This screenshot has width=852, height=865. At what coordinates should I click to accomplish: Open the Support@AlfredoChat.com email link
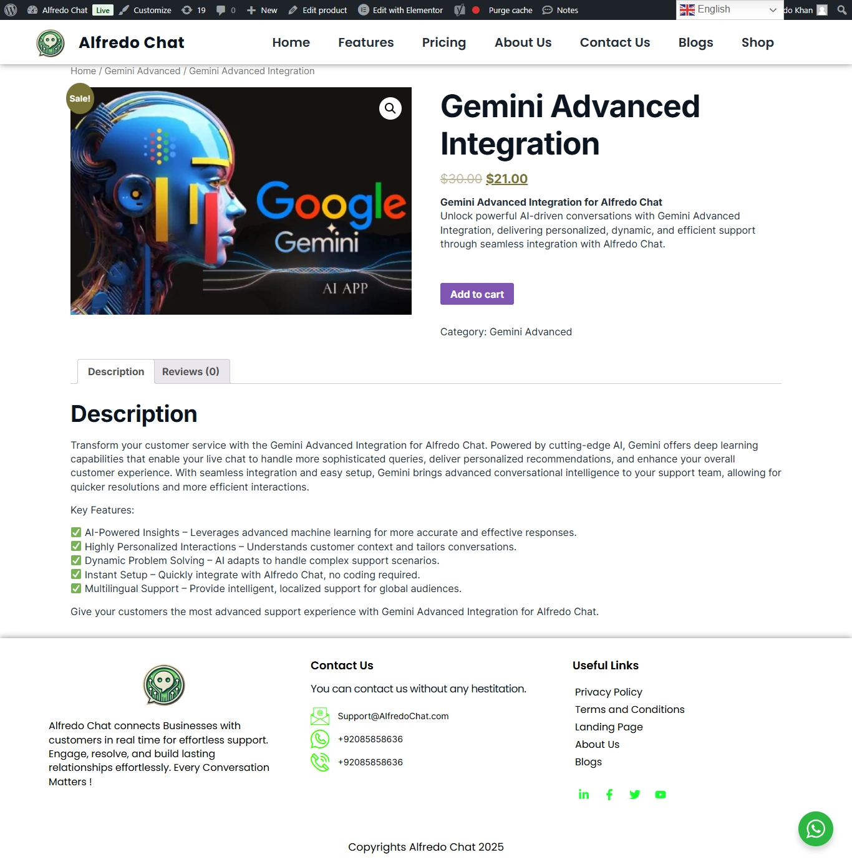pos(393,716)
